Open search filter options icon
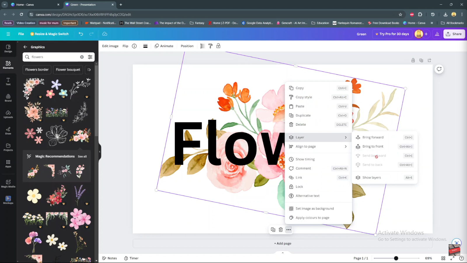The image size is (467, 263). tap(90, 57)
